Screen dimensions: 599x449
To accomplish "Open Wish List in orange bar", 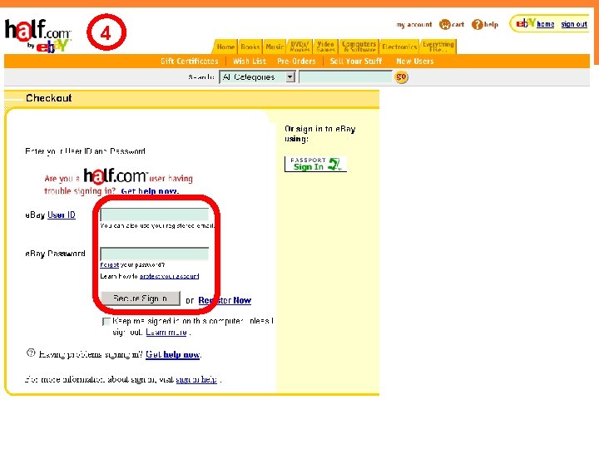I will coord(250,61).
